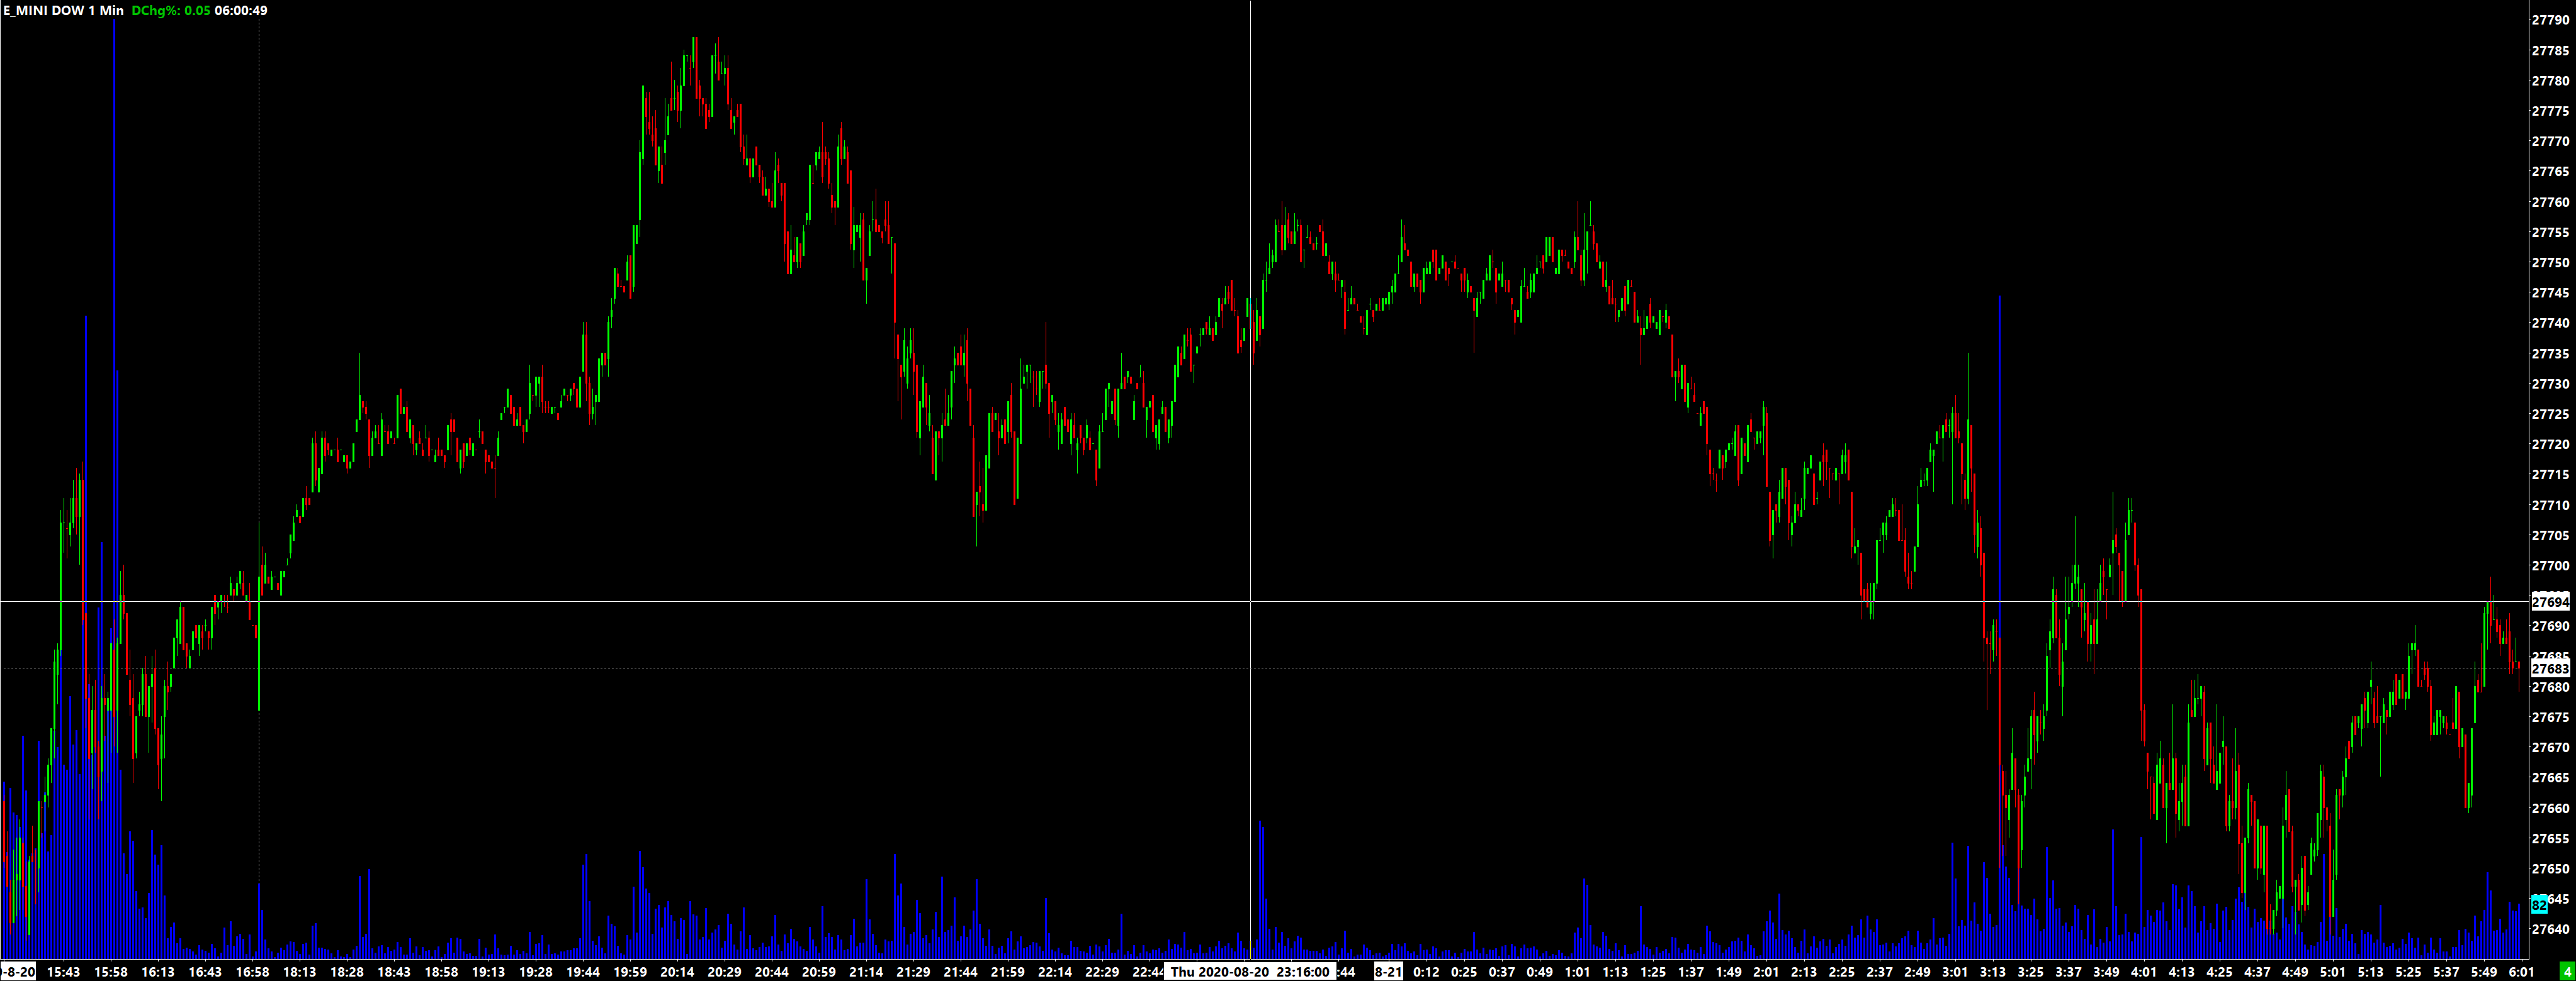This screenshot has height=981, width=2576.
Task: Click the DChg% 0.05 readout
Action: click(x=170, y=11)
